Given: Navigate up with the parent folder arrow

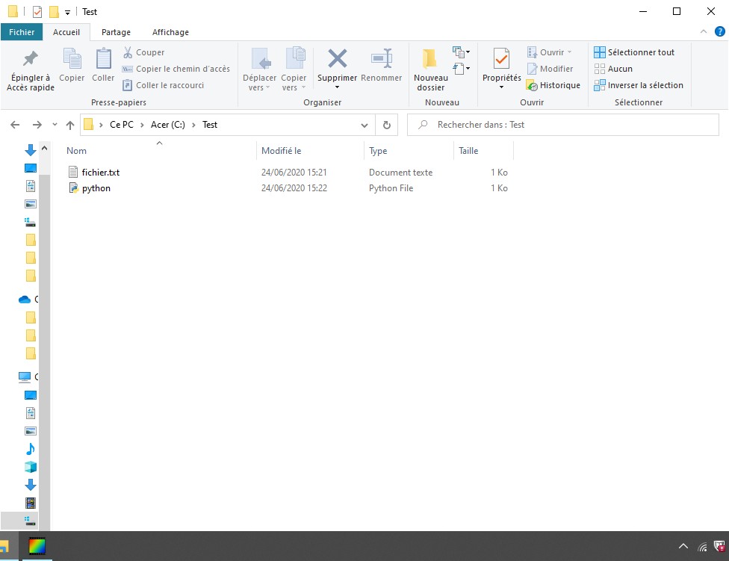Looking at the screenshot, I should [x=70, y=125].
